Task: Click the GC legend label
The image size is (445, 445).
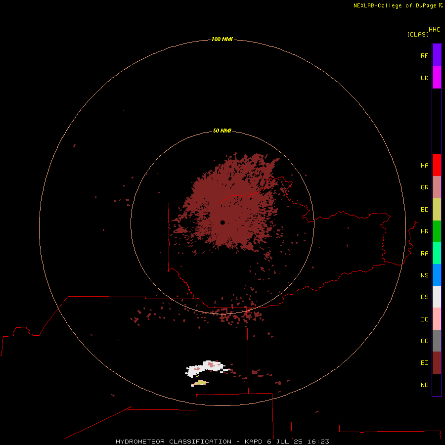Action: tap(425, 341)
